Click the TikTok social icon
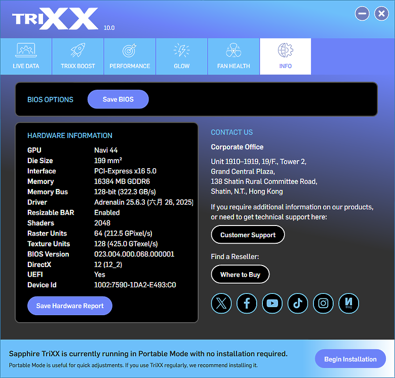The width and height of the screenshot is (395, 378). coord(298,304)
